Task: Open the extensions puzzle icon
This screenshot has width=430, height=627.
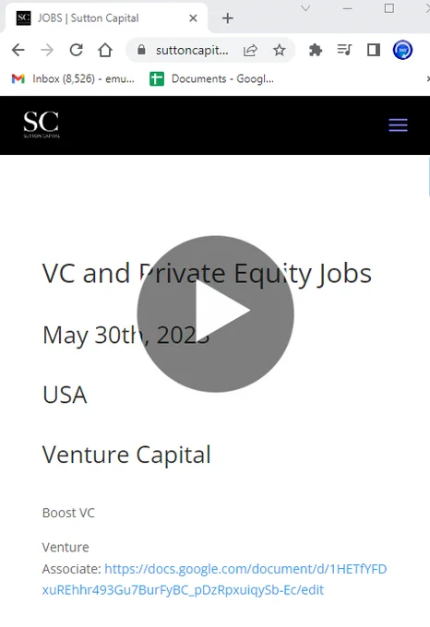Action: click(x=316, y=50)
